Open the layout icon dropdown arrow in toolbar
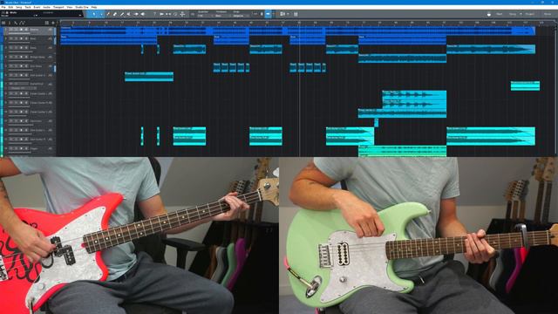The width and height of the screenshot is (558, 314). click(288, 14)
